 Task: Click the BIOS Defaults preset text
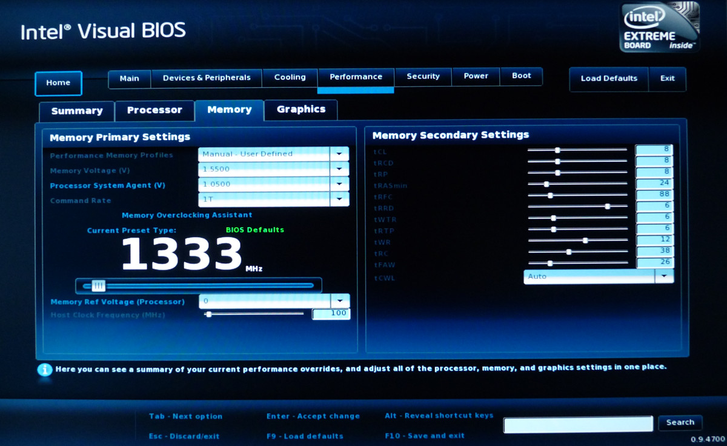(x=254, y=230)
